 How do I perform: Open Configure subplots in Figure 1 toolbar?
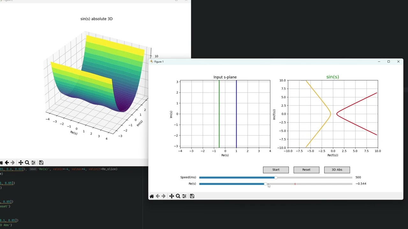pyautogui.click(x=184, y=196)
